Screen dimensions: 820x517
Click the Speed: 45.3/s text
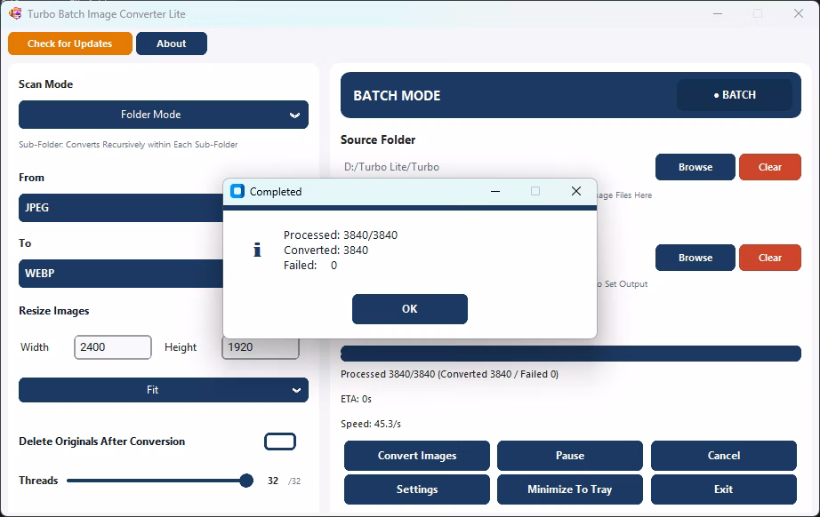pyautogui.click(x=371, y=424)
